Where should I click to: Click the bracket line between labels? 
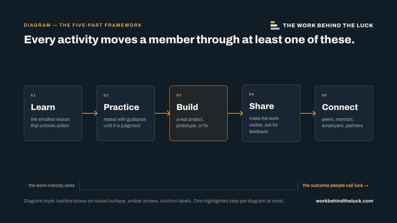[189, 186]
